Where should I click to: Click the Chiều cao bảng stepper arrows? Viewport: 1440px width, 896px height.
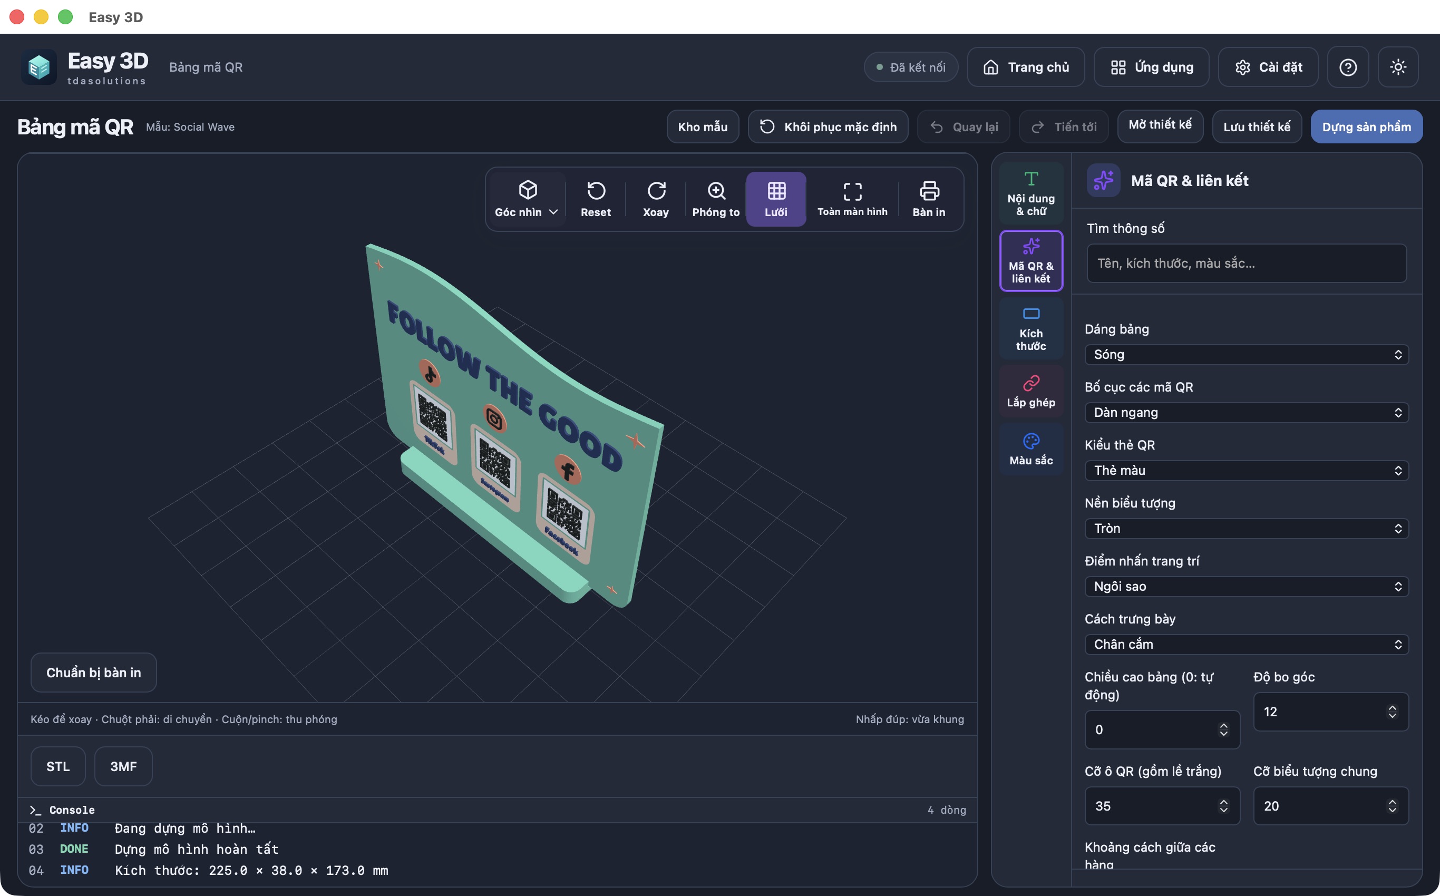[1223, 729]
